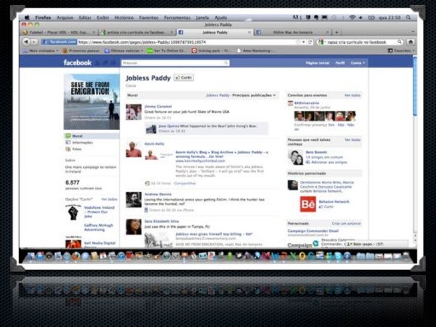The image size is (436, 327).
Task: Open Skype from the Dock
Action: 338,256
